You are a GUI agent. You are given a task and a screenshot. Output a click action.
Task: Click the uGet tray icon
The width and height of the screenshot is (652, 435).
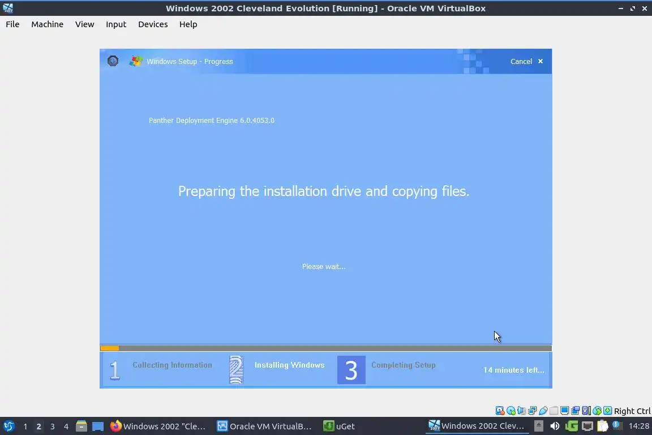coord(572,426)
